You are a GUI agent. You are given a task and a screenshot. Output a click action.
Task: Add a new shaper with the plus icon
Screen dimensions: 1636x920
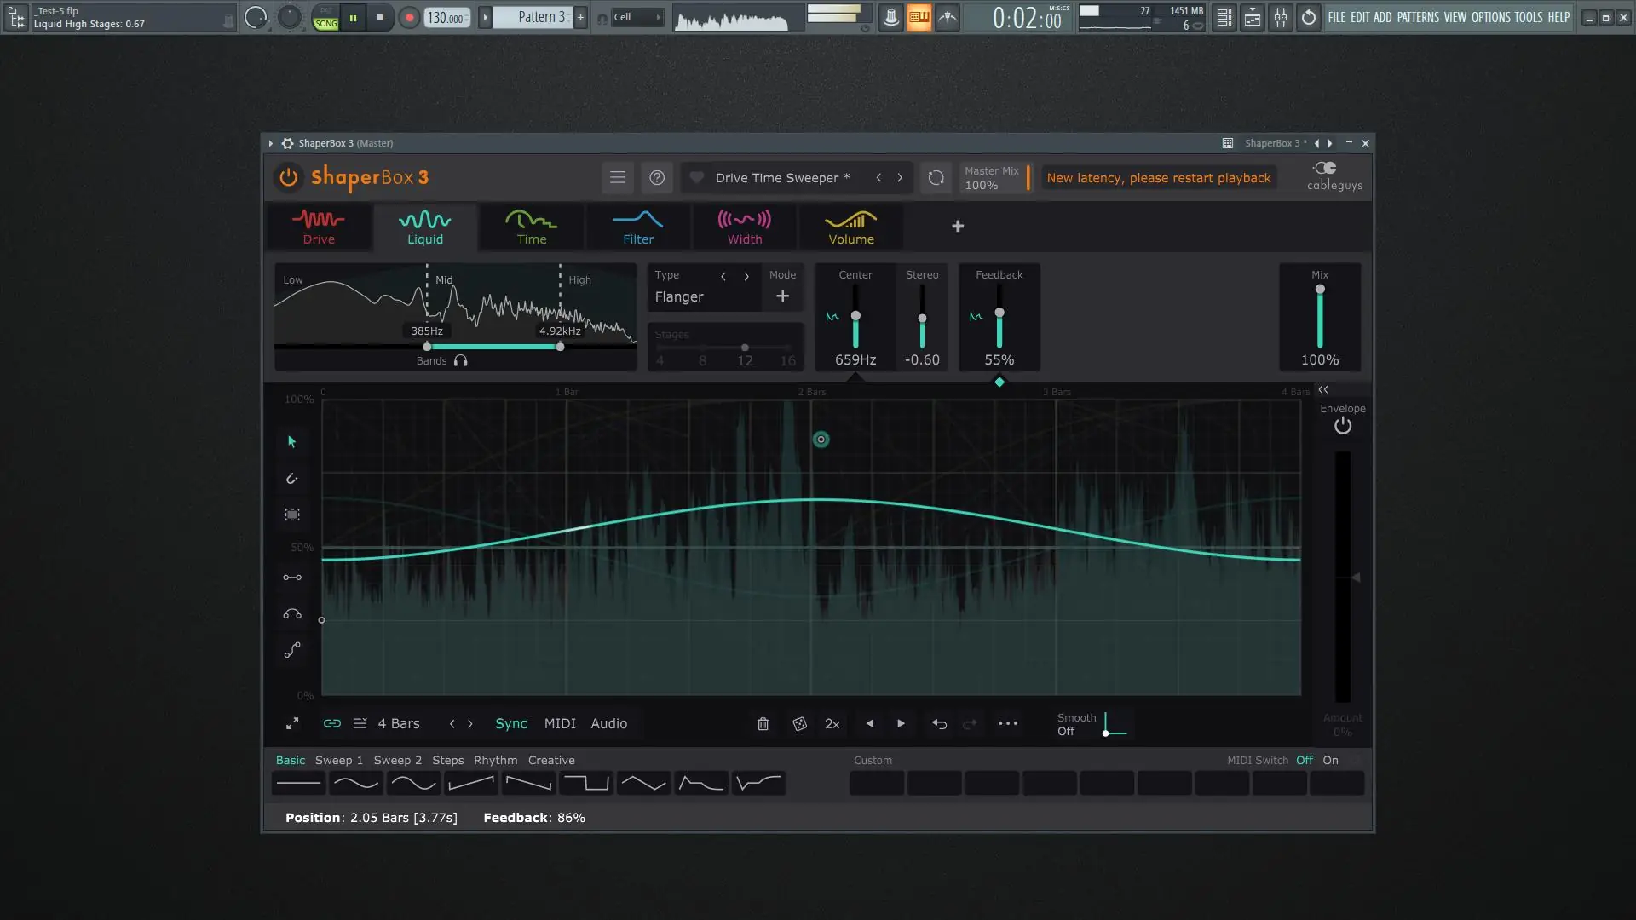pos(958,226)
